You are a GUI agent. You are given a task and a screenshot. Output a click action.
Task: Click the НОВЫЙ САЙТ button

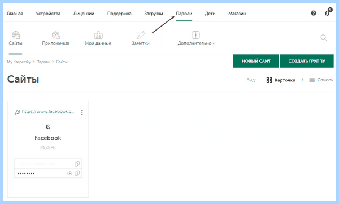coord(256,61)
